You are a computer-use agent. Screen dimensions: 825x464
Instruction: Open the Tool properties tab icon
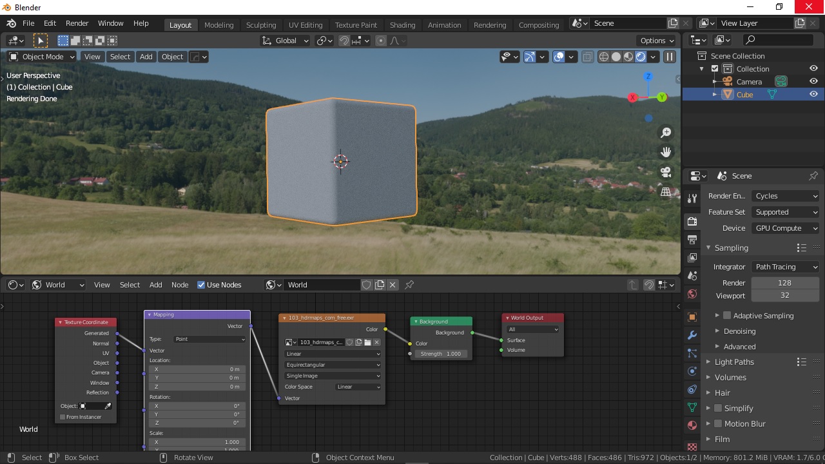tap(692, 198)
